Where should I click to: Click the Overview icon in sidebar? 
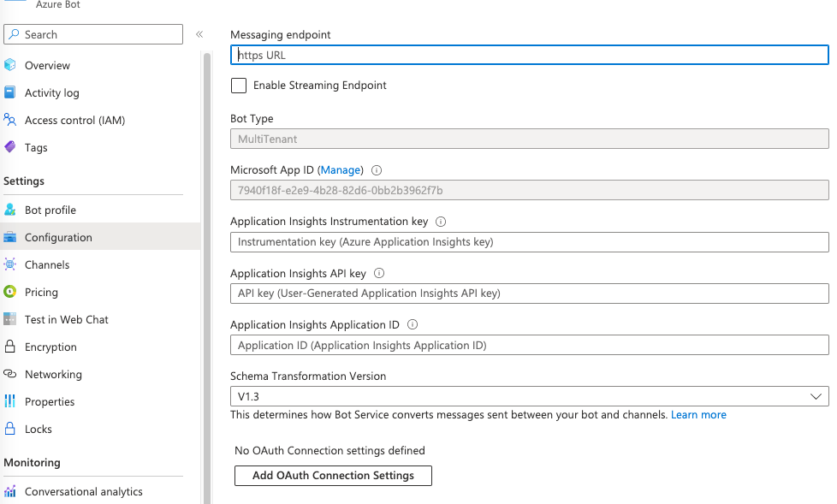pos(10,65)
